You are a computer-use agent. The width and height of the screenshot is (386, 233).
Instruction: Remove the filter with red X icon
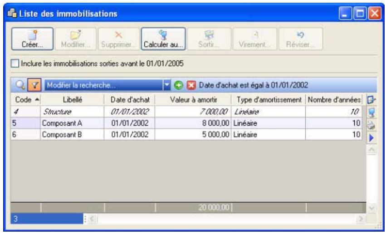[x=191, y=85]
